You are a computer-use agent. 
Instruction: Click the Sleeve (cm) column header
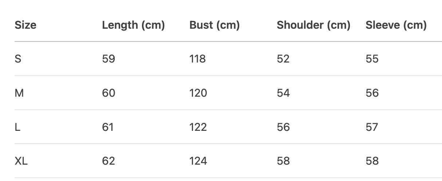point(396,25)
